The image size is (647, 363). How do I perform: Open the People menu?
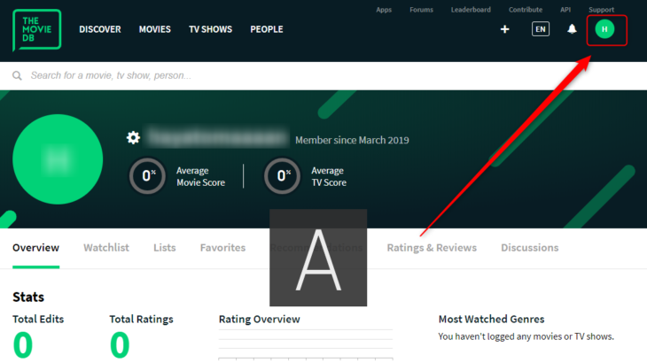tap(267, 29)
